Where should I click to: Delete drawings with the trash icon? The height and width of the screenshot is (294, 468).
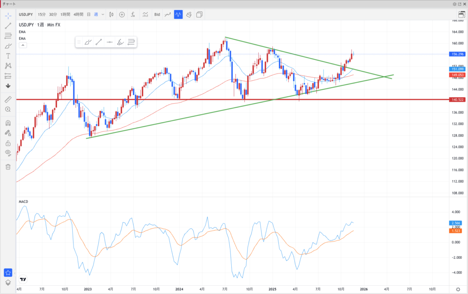click(8, 167)
